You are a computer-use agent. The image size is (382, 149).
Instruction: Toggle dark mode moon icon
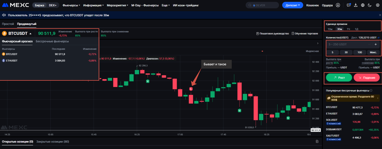[x=369, y=5]
